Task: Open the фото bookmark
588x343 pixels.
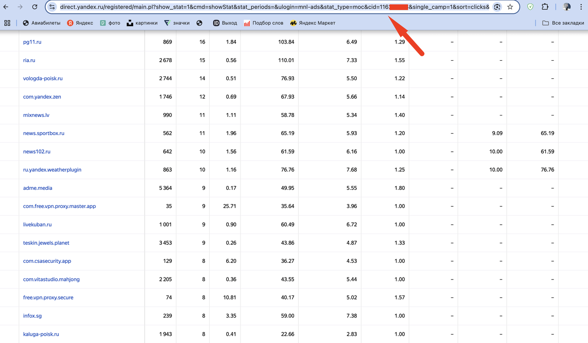Action: click(x=110, y=23)
